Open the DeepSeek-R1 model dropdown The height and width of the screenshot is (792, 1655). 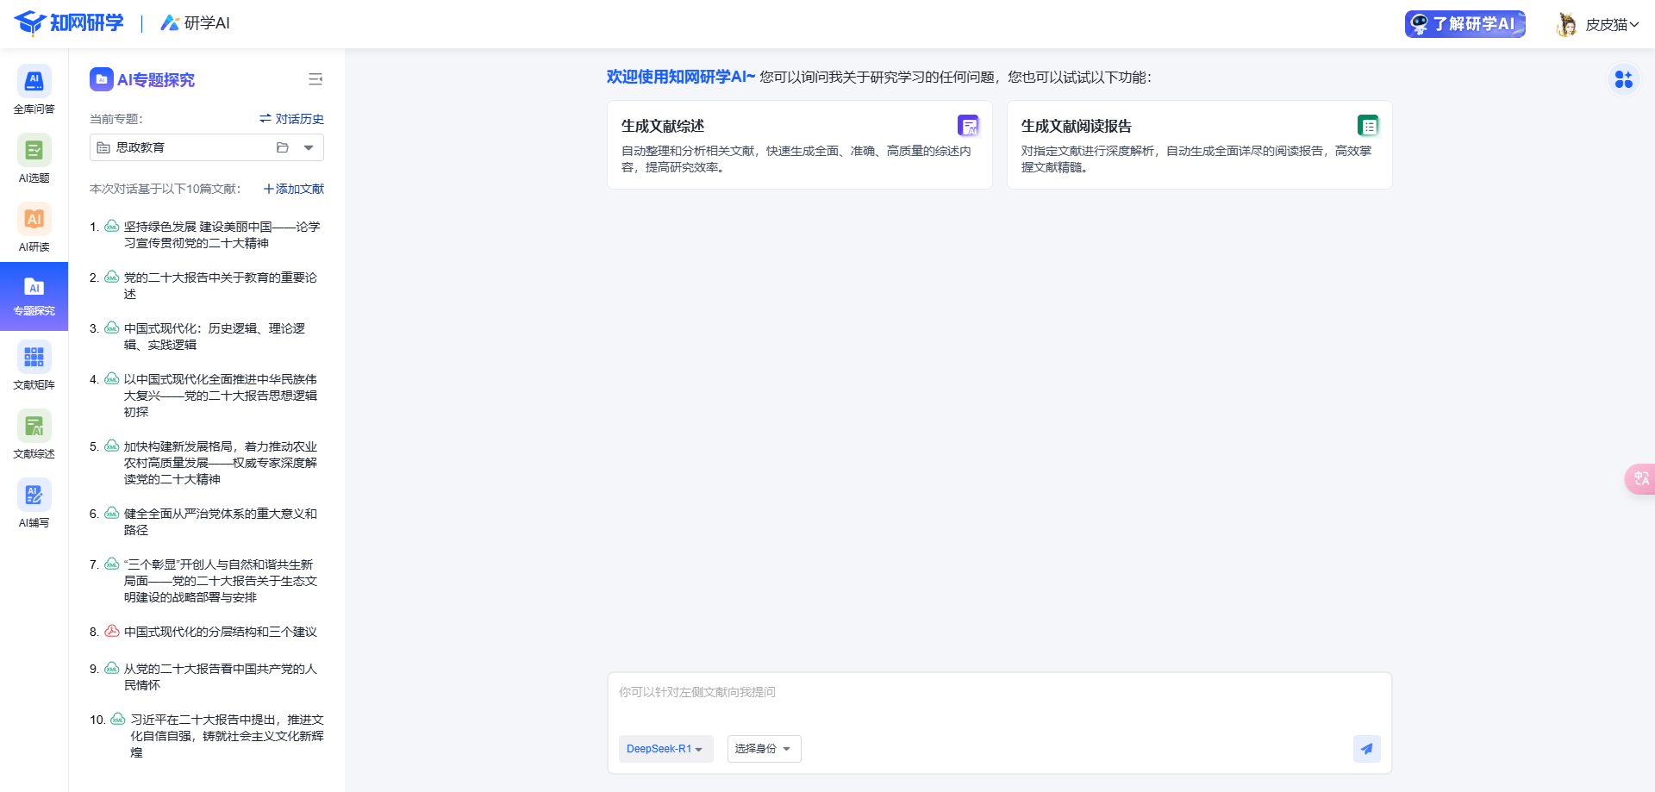[665, 749]
